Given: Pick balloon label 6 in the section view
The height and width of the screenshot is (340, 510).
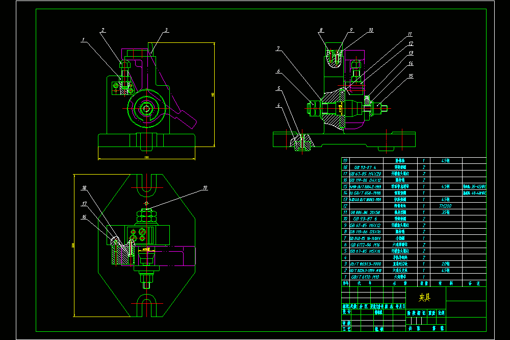Looking at the screenshot, I should [278, 70].
